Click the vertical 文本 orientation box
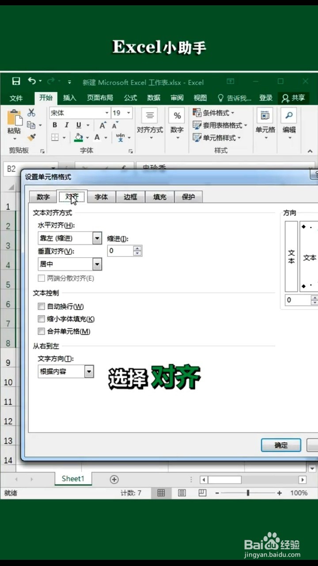The height and width of the screenshot is (566, 318). click(291, 256)
